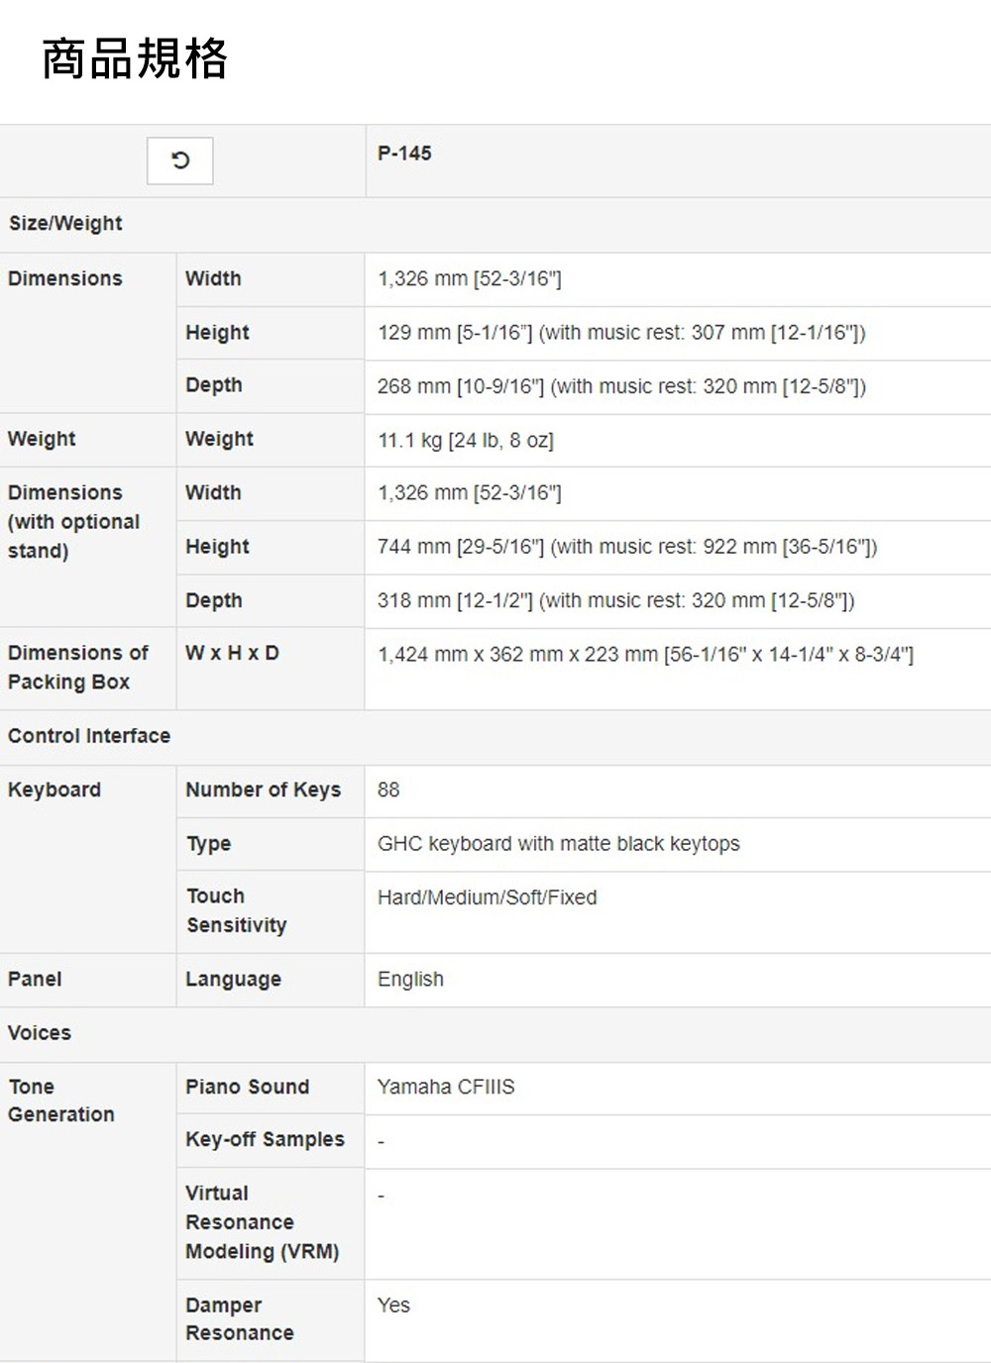991x1363 pixels.
Task: Click the Panel Language label
Action: point(234,980)
